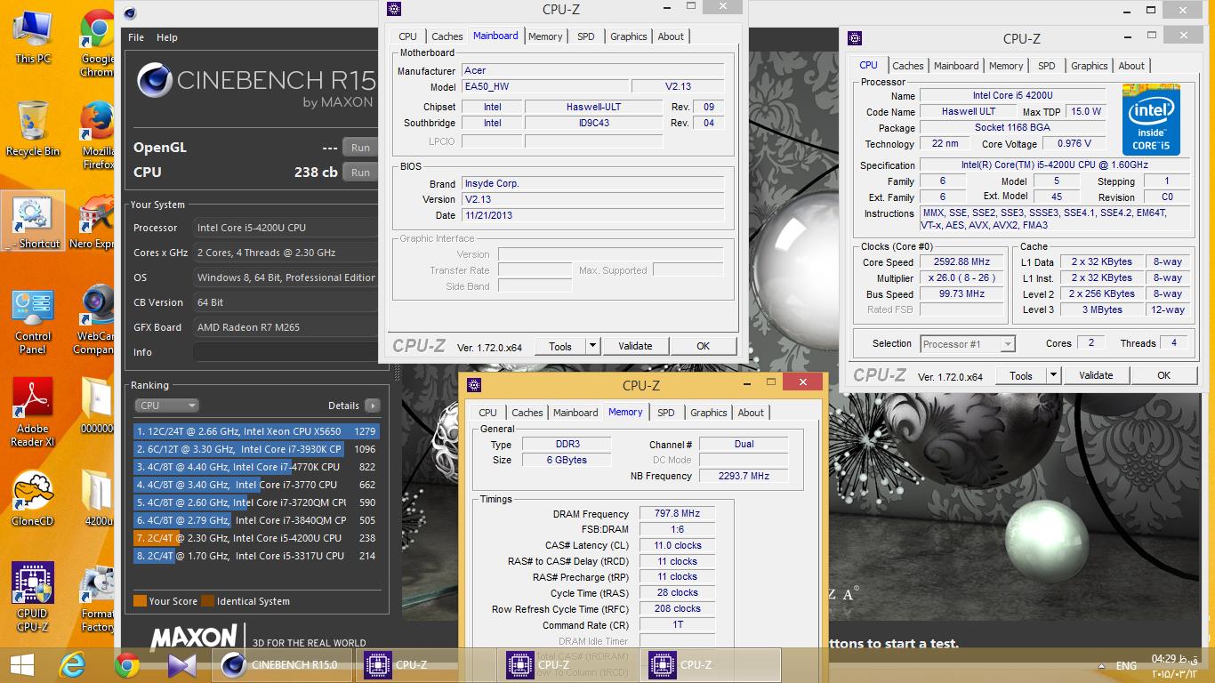Viewport: 1215px width, 683px height.
Task: Click the Cinebench window title icon
Action: click(130, 12)
